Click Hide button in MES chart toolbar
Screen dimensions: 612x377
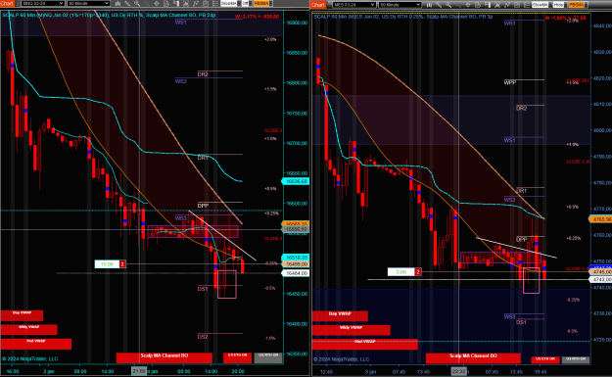click(x=558, y=5)
